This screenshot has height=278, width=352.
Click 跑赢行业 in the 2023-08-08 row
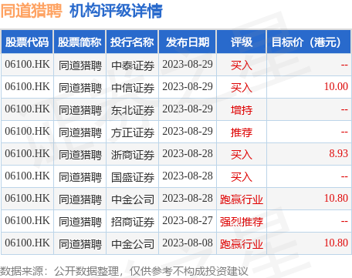pos(242,244)
